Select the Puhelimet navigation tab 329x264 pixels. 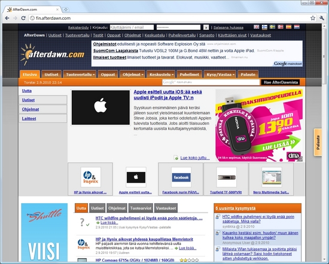[x=189, y=75]
